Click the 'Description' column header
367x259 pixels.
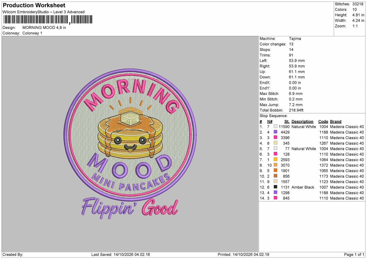click(302, 121)
